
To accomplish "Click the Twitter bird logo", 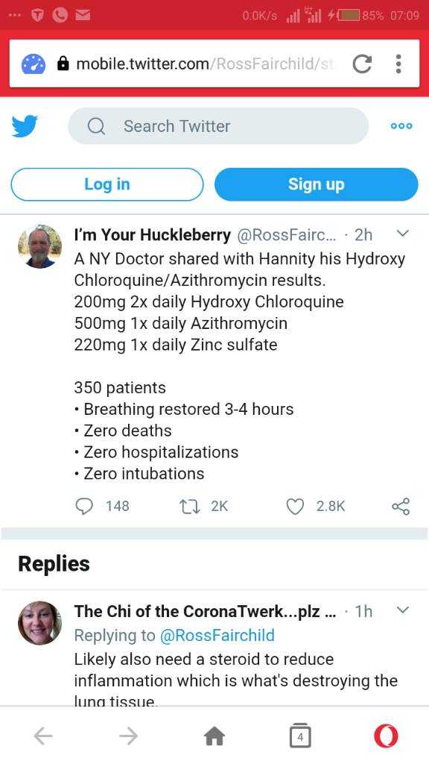I will click(x=25, y=126).
